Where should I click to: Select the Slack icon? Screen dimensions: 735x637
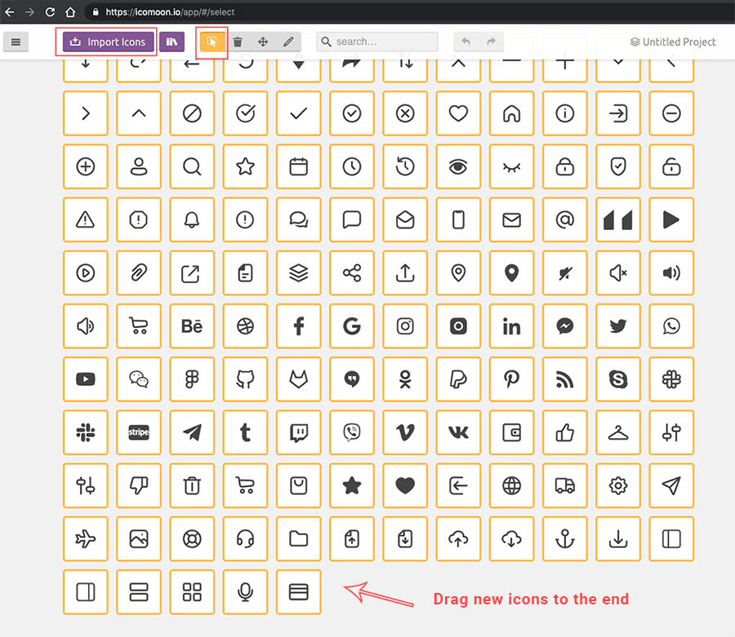pos(86,432)
